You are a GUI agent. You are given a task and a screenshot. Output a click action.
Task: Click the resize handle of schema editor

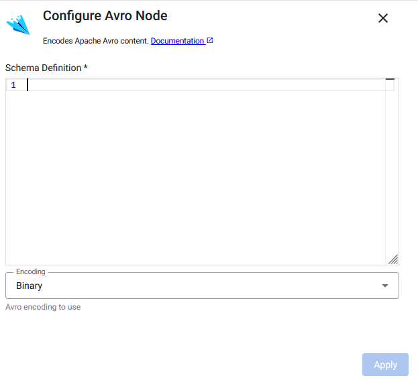tap(393, 259)
